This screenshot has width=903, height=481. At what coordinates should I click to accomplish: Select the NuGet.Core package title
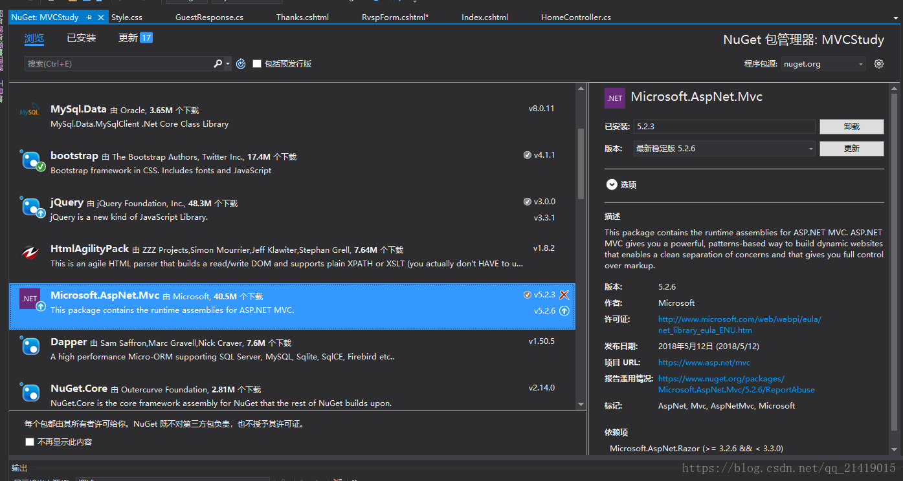click(79, 389)
